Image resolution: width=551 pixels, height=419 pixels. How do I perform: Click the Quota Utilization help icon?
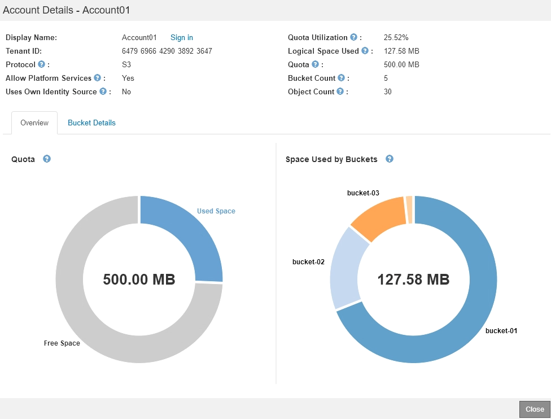click(353, 37)
